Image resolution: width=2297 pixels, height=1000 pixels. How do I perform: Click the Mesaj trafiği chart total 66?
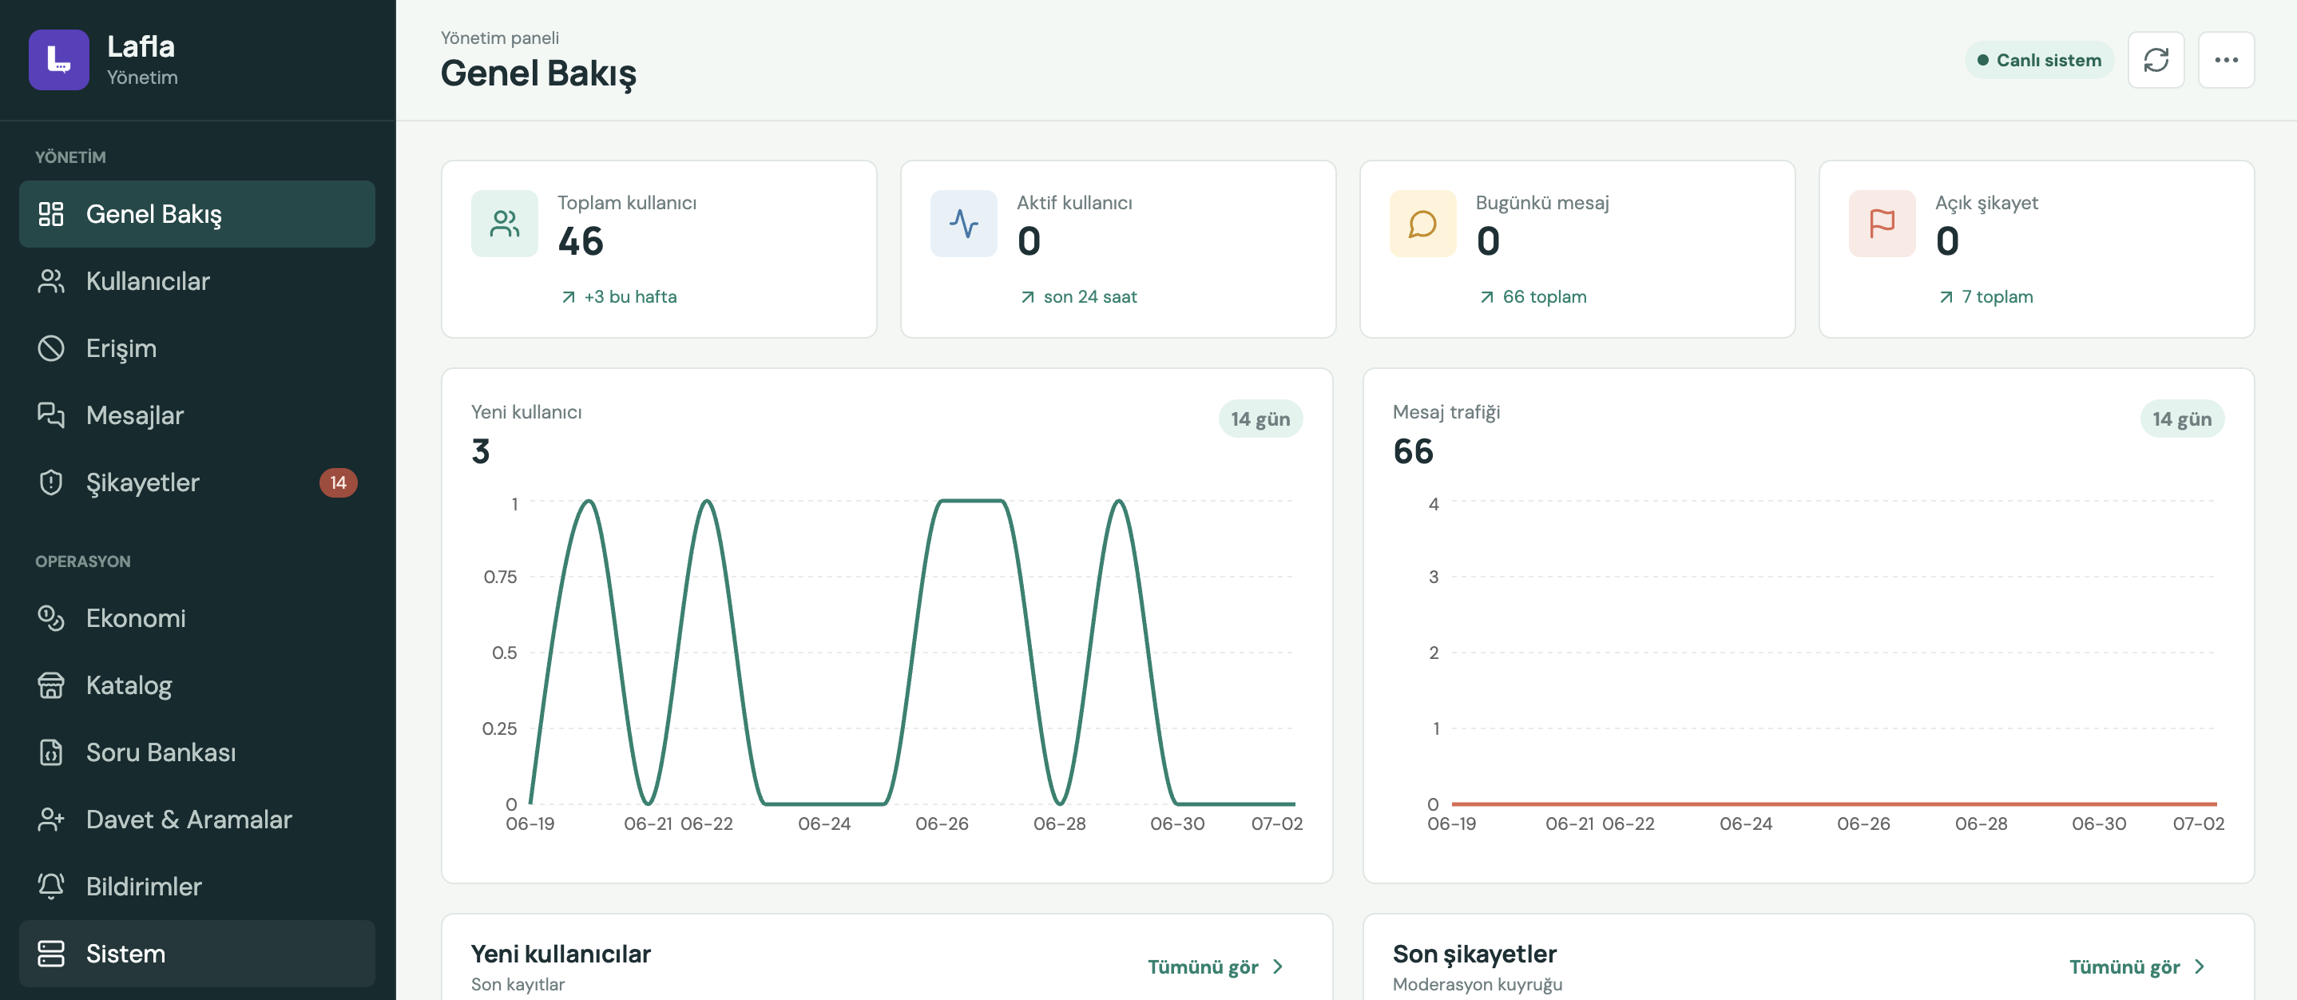[1414, 451]
